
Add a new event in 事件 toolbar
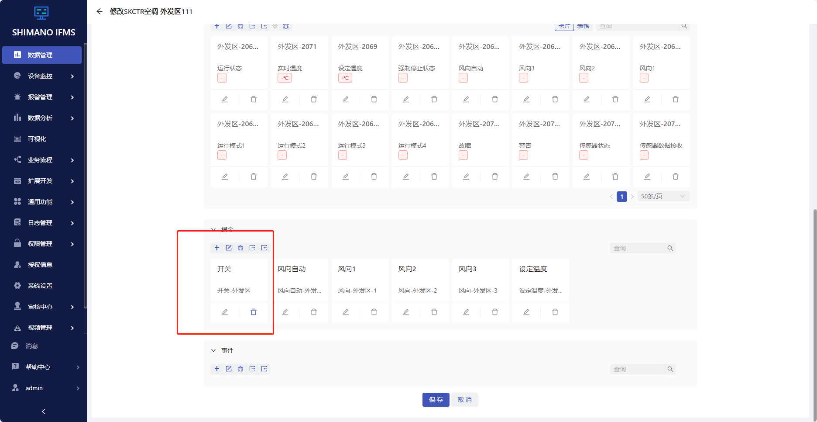pyautogui.click(x=217, y=369)
